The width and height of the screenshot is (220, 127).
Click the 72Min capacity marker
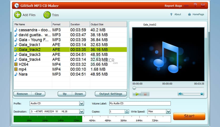click(155, 120)
